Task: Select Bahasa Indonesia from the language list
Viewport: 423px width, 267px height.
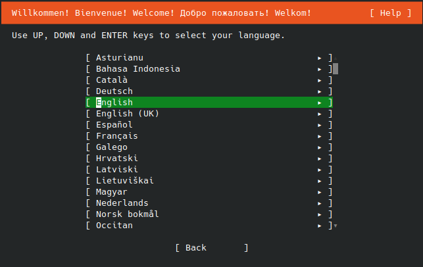Action: [x=209, y=69]
